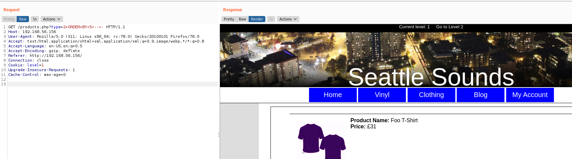Click the Connection: close header line

(x=28, y=60)
